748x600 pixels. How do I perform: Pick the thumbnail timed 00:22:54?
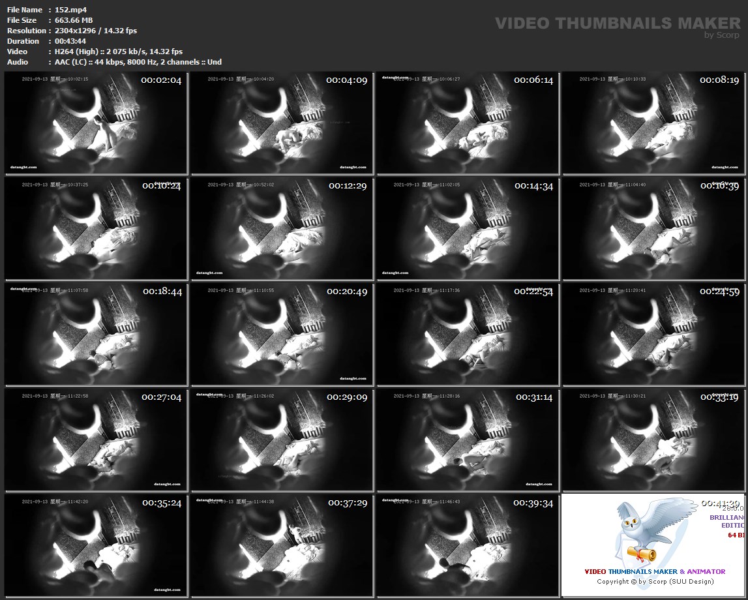(468, 335)
